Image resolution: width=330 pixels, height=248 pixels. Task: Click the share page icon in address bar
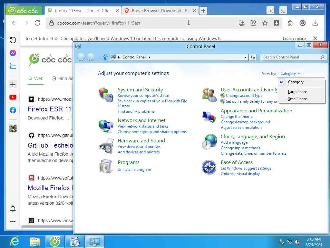click(x=253, y=23)
